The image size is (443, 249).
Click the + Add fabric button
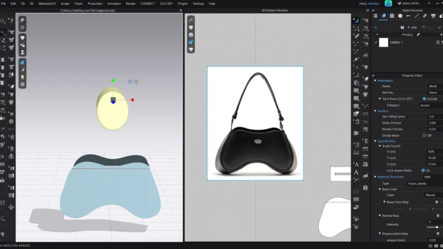[x=412, y=28]
